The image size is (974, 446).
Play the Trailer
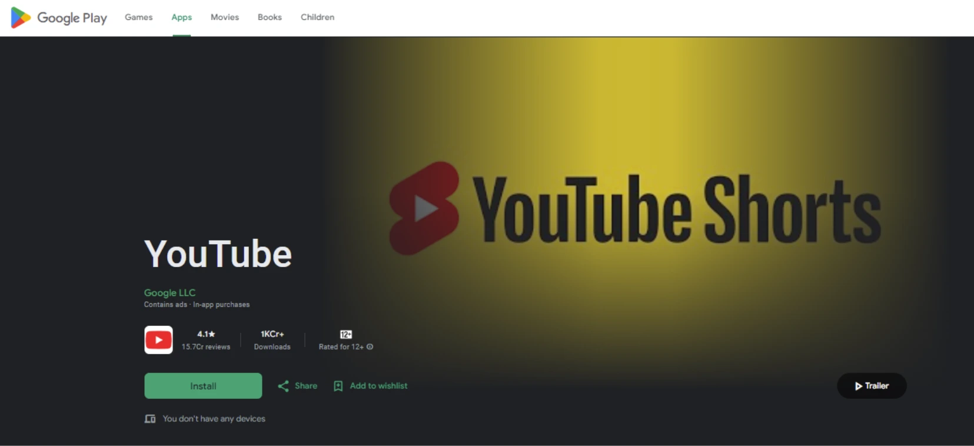tap(872, 386)
